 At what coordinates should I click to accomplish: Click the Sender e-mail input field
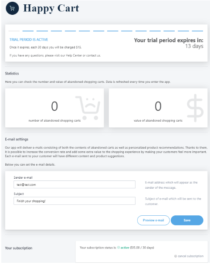click(x=75, y=184)
